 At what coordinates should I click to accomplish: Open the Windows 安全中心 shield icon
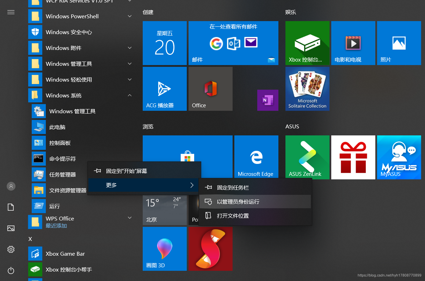click(x=35, y=32)
